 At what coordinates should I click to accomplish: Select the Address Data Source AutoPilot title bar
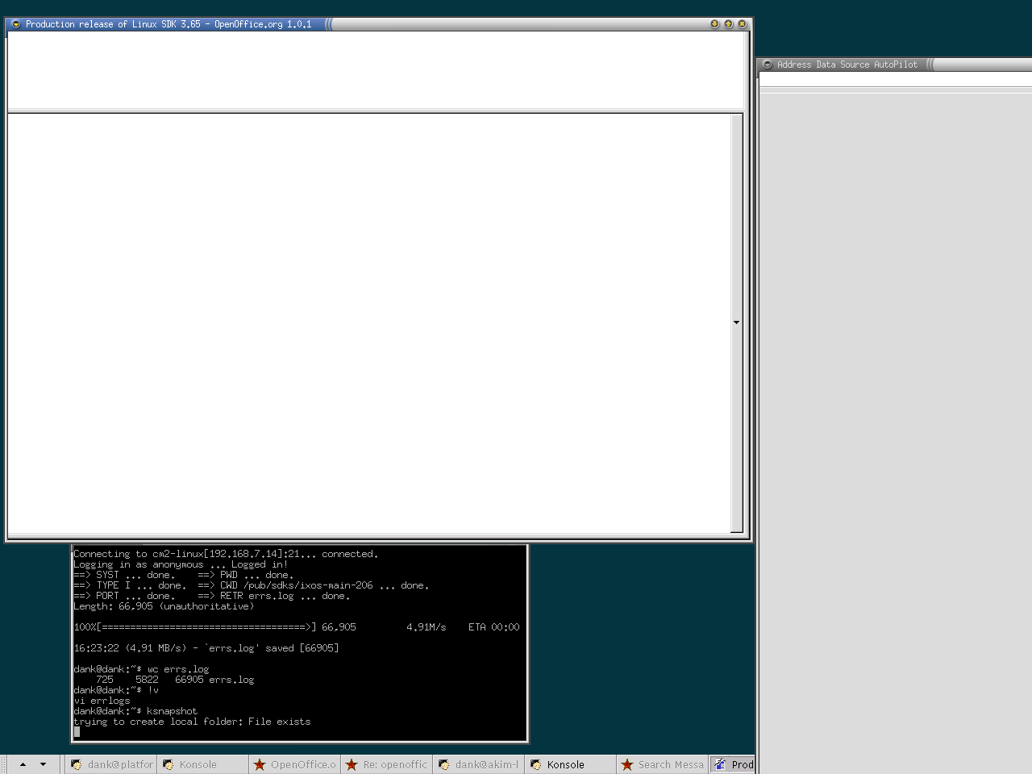click(x=895, y=64)
